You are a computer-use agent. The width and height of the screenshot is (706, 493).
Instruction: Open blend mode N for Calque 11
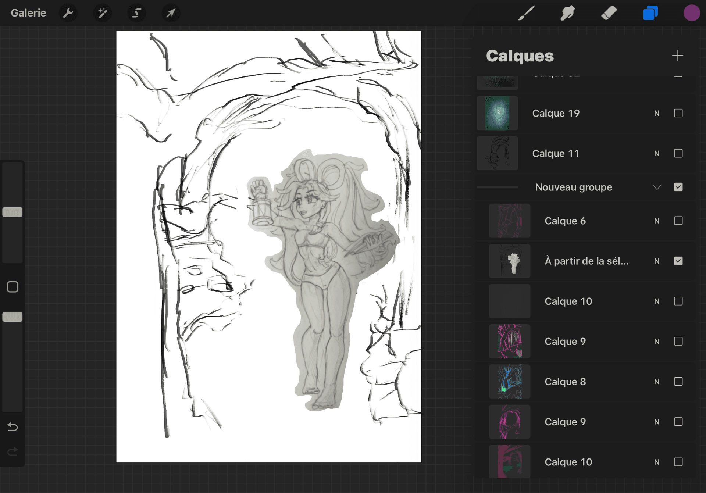657,153
